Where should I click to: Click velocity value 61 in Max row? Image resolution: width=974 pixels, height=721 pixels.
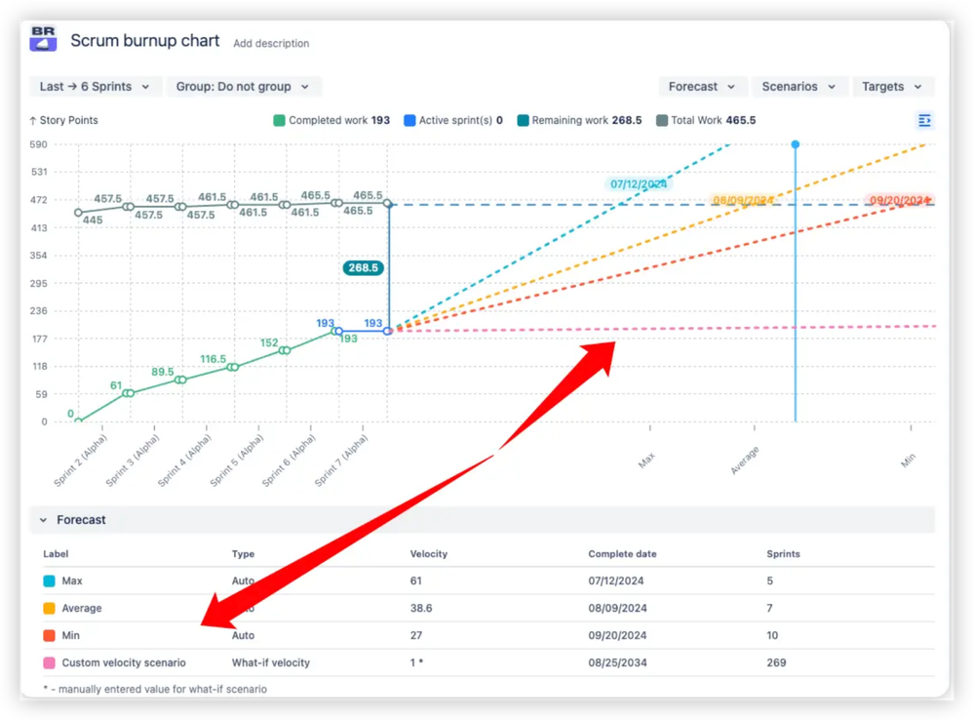point(416,581)
